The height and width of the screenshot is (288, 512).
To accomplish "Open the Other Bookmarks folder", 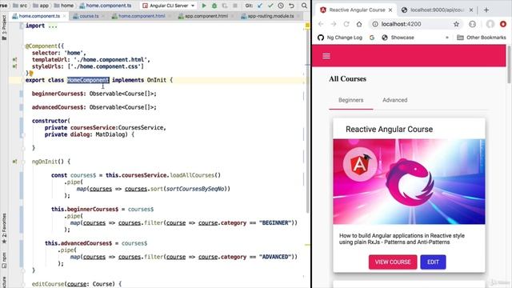I will (482, 38).
